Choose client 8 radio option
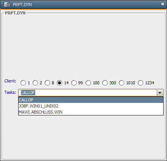This screenshot has width=167, height=161. pyautogui.click(x=47, y=83)
